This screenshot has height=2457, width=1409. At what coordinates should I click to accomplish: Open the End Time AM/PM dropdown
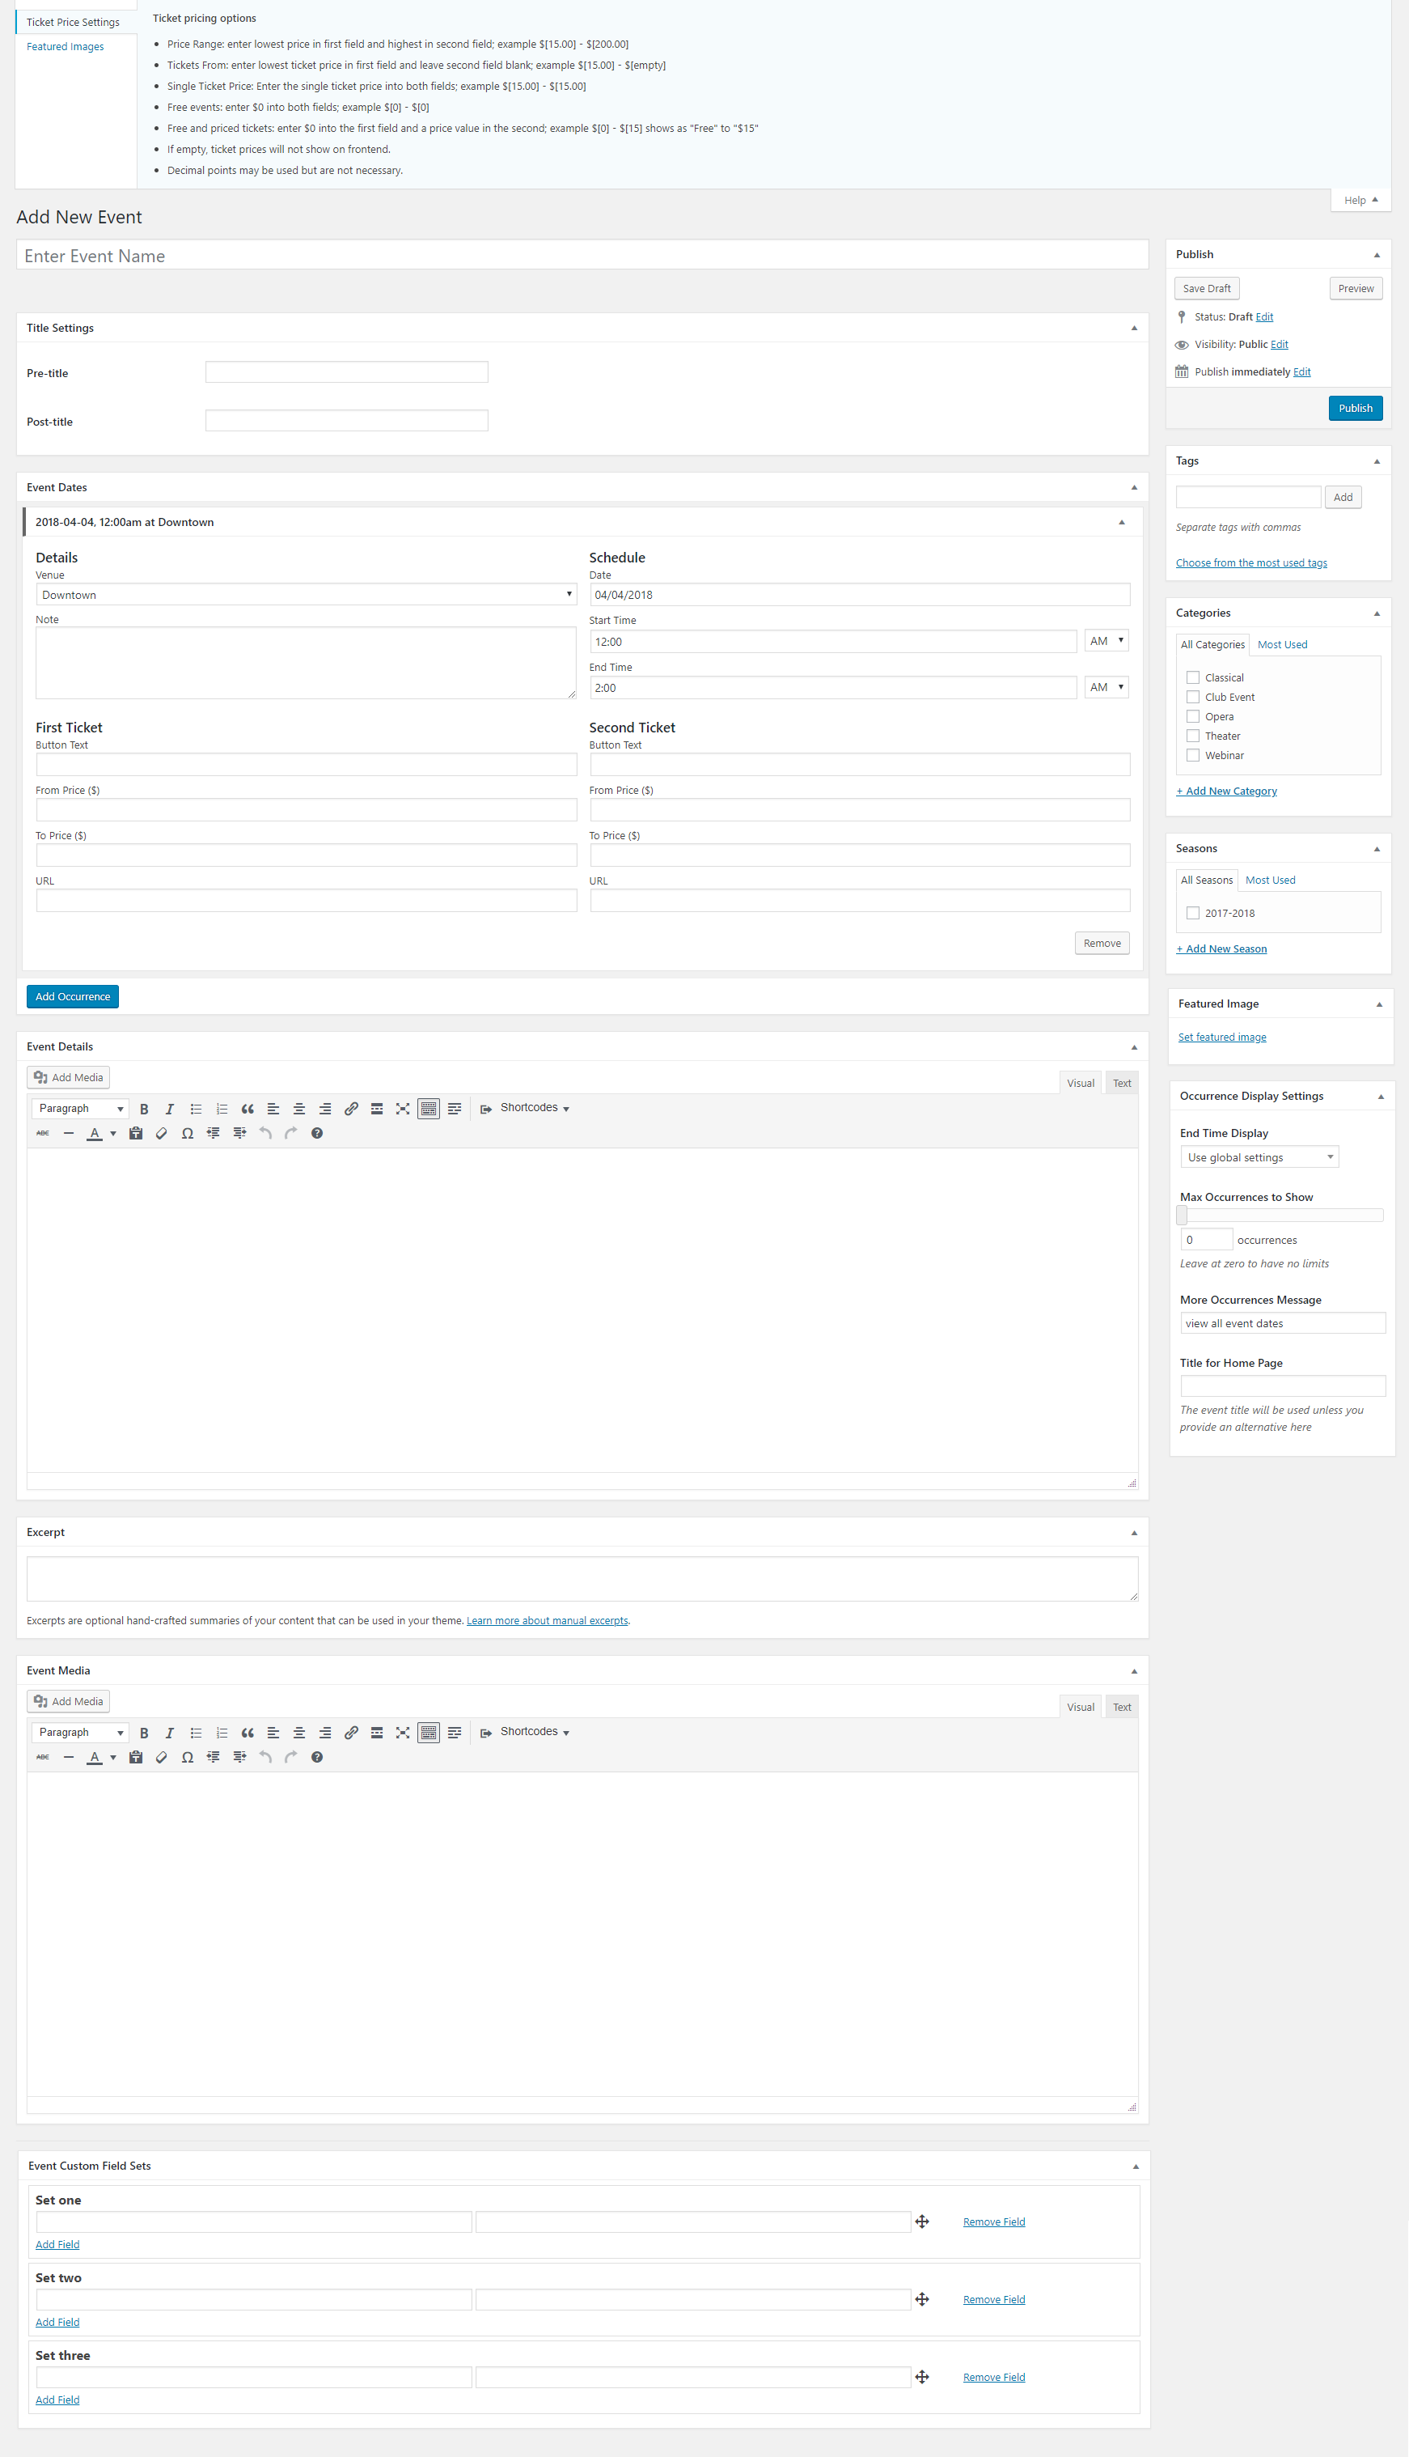click(1106, 686)
